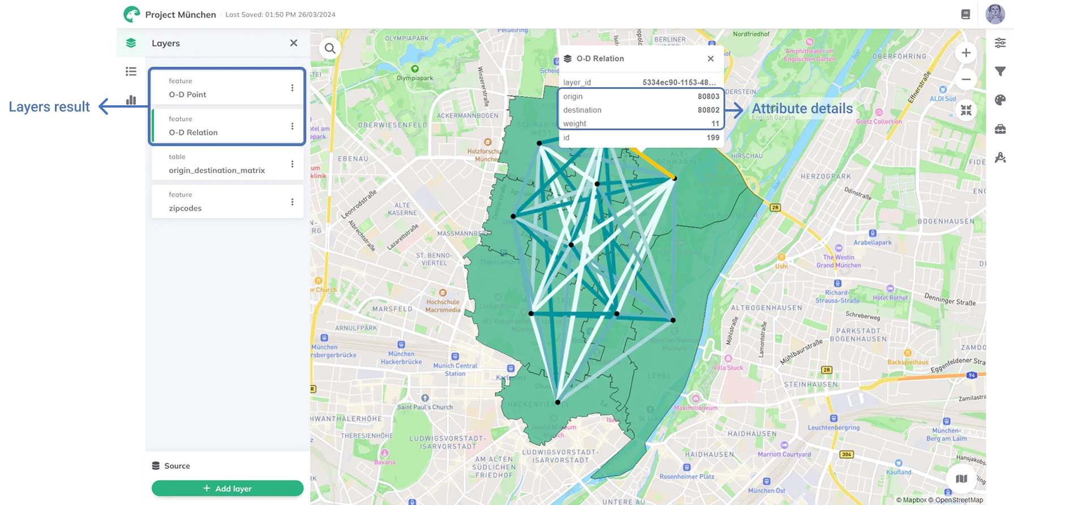This screenshot has height=505, width=1087.
Task: Open the Layers panel icon in sidebar
Action: 131,43
